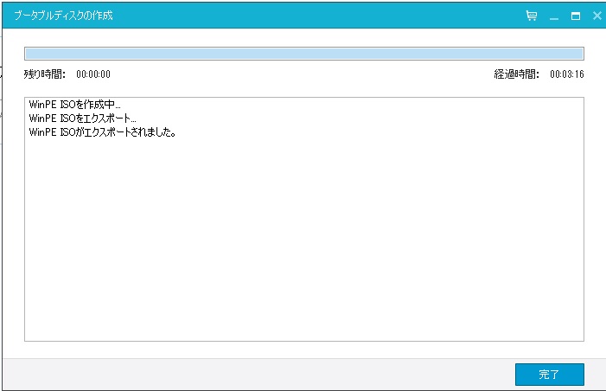Click the 経過時間 label
The width and height of the screenshot is (606, 391).
click(517, 74)
